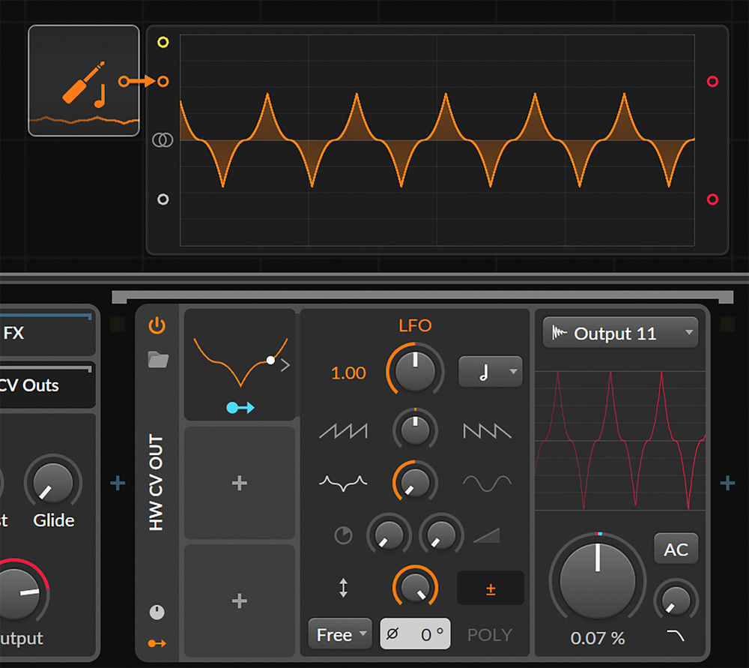Click the phase 0° input field
The image size is (749, 668).
pyautogui.click(x=415, y=635)
